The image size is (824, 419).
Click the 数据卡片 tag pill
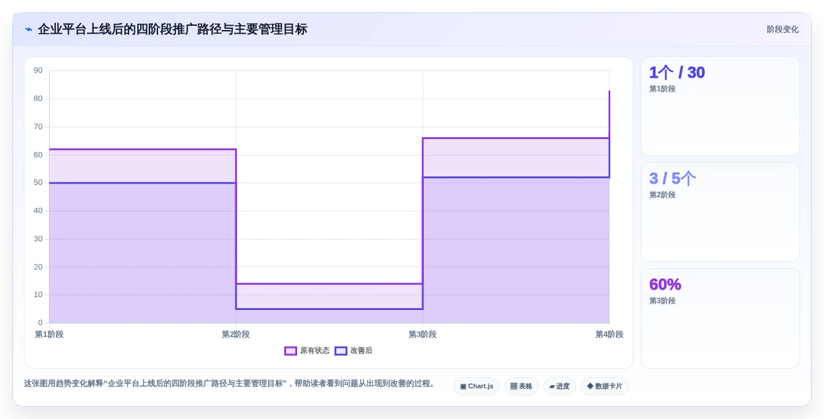click(x=605, y=387)
